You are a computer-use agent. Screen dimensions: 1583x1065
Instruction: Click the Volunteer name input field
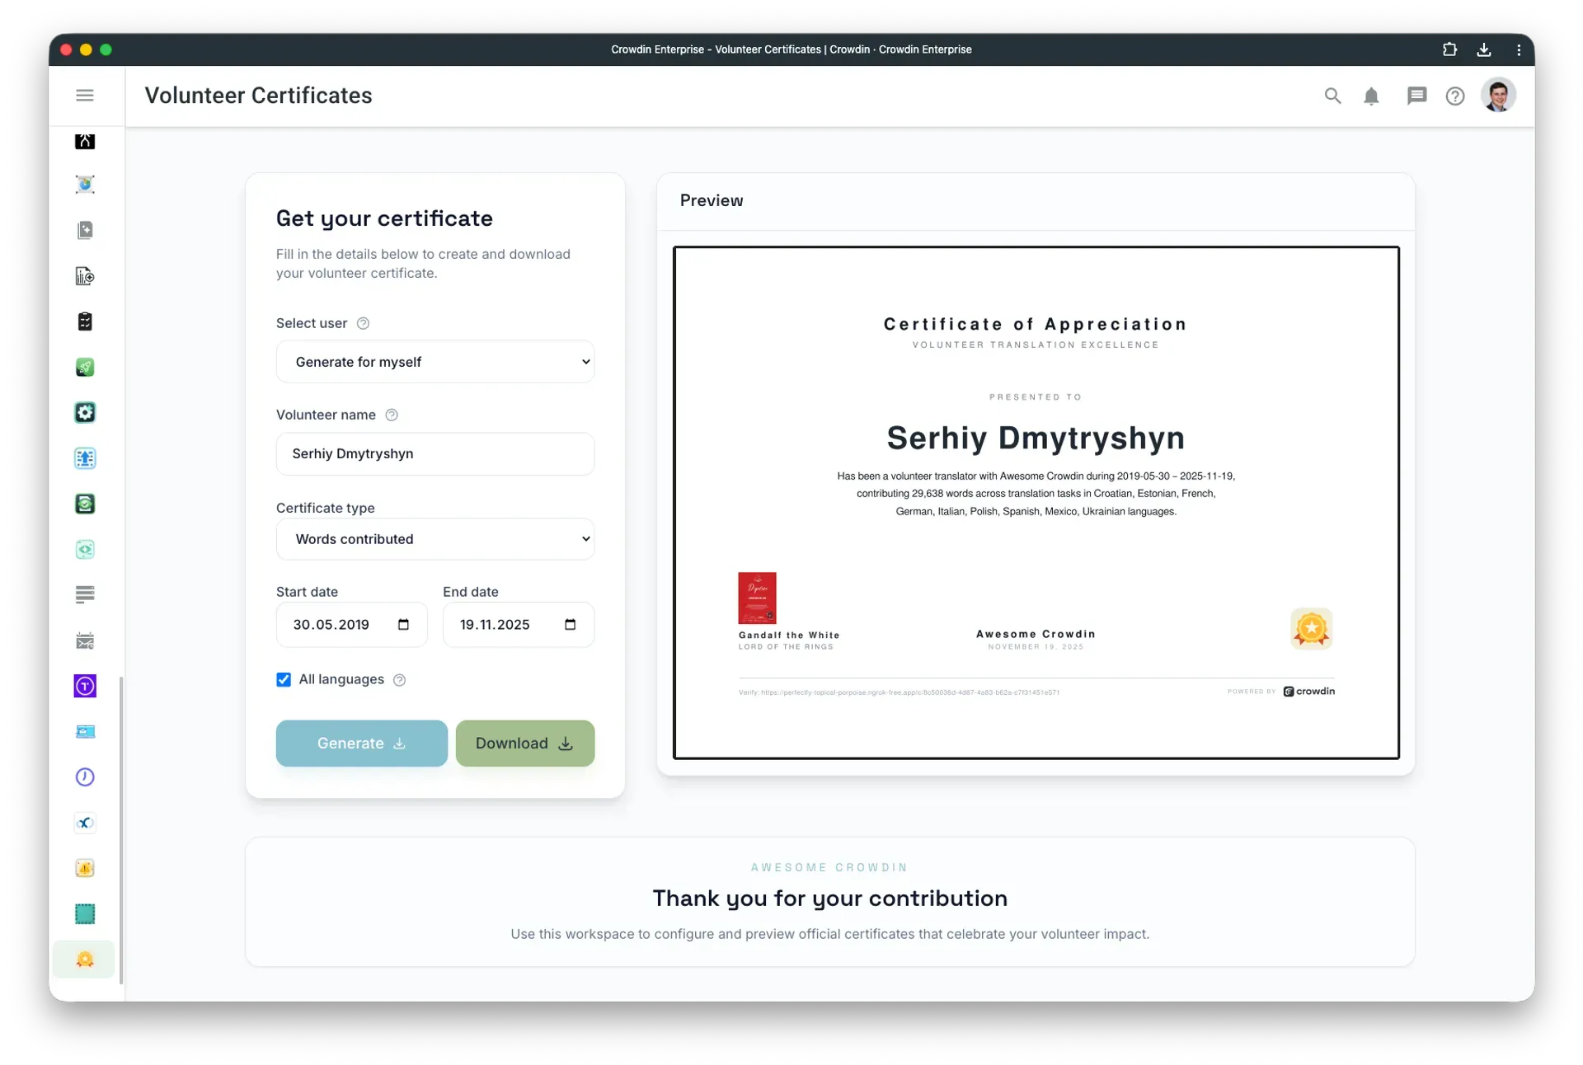(x=435, y=454)
